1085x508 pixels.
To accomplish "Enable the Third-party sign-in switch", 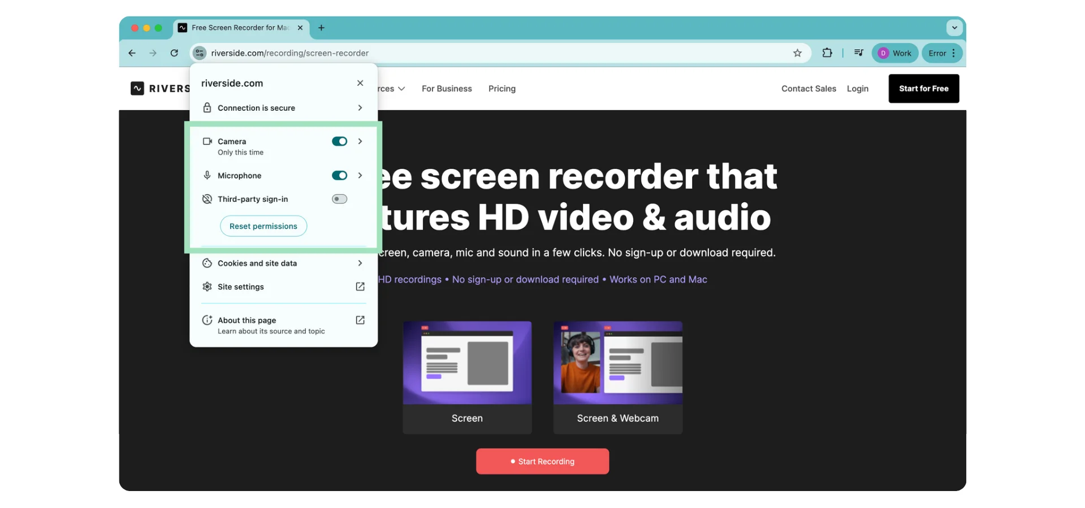I will [339, 199].
